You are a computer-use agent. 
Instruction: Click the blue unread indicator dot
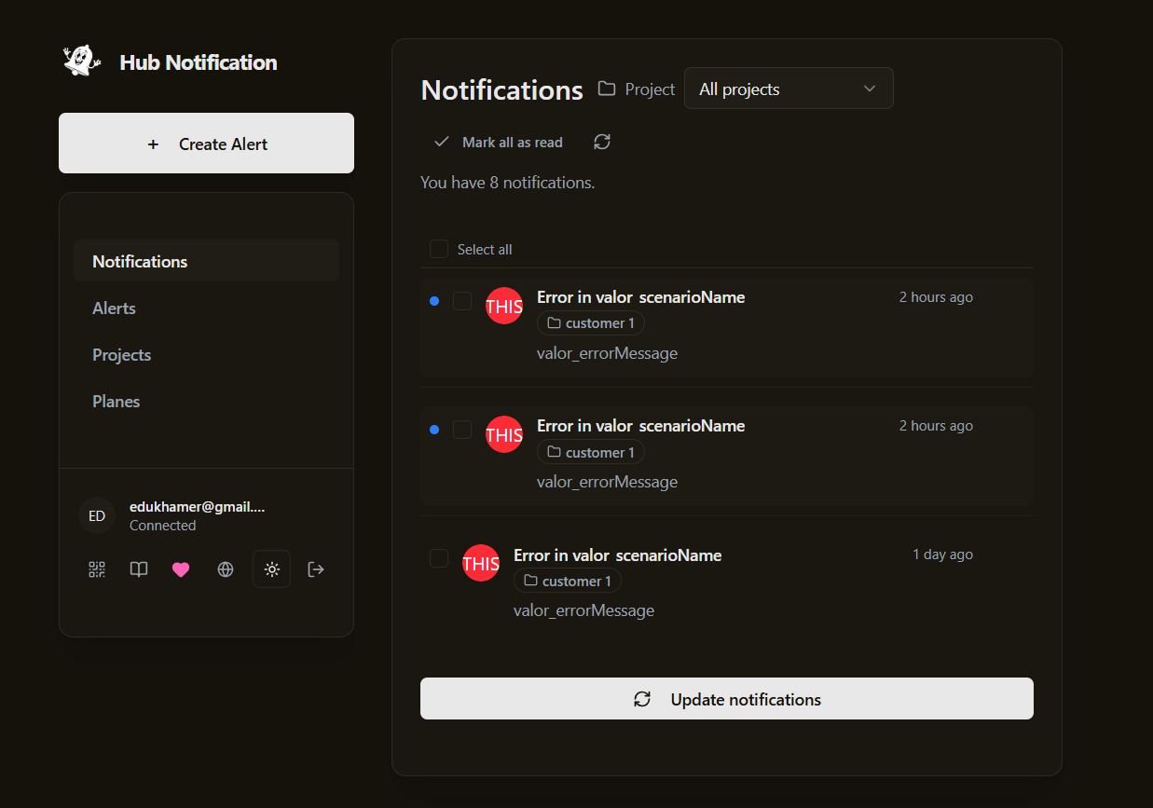click(x=434, y=300)
